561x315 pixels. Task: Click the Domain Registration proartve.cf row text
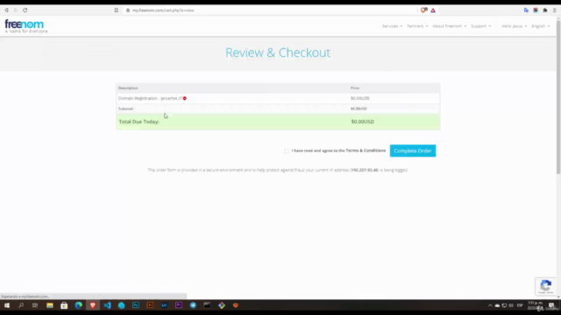150,98
